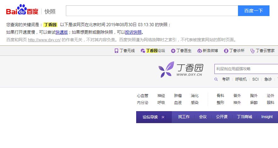The image size is (278, 148).
Task: Go to the 公开课 nav item
Action: click(222, 117)
